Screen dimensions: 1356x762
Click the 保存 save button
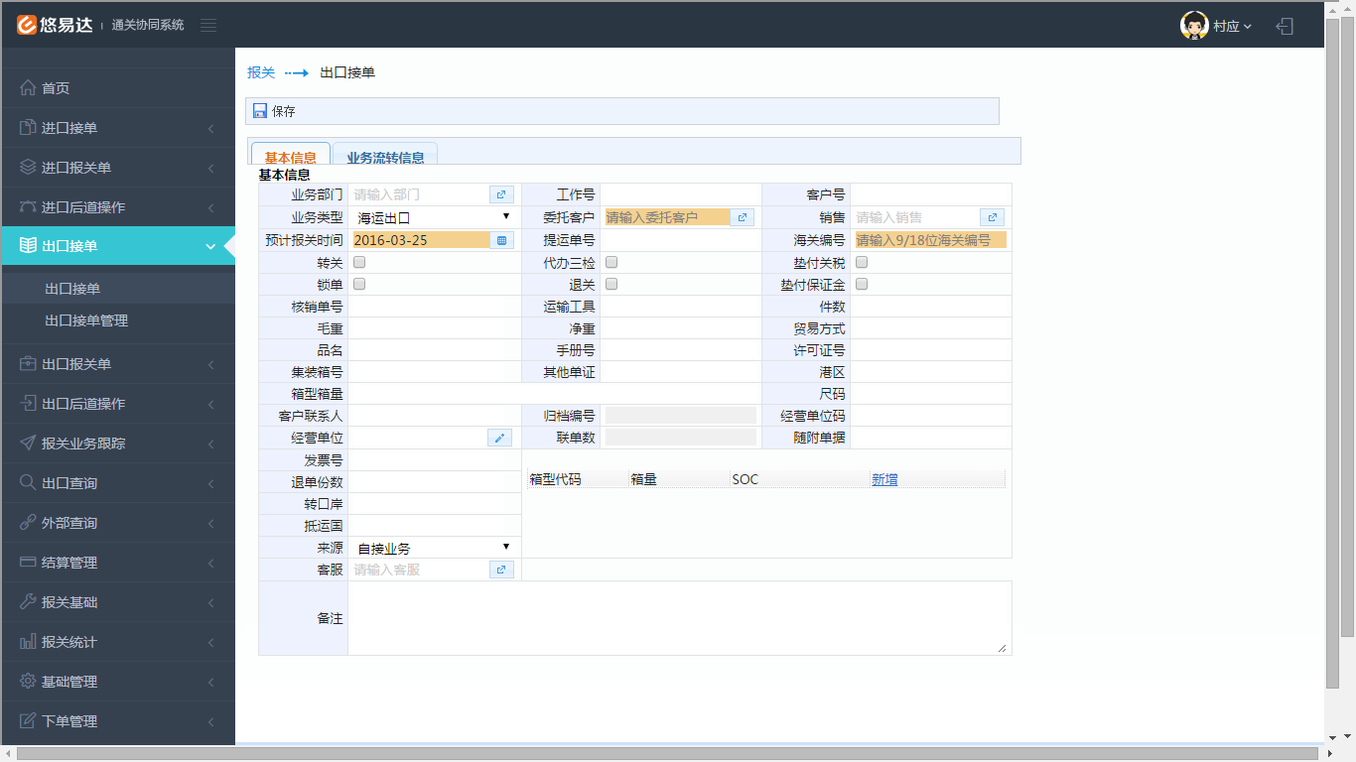tap(275, 111)
